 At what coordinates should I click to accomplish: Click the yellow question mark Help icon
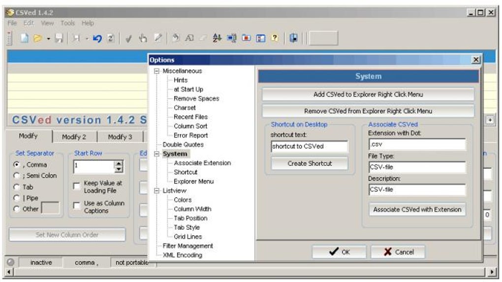[x=275, y=38]
